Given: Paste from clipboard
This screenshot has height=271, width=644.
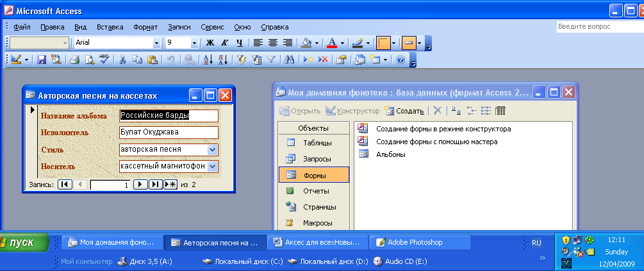Looking at the screenshot, I should pyautogui.click(x=152, y=60).
